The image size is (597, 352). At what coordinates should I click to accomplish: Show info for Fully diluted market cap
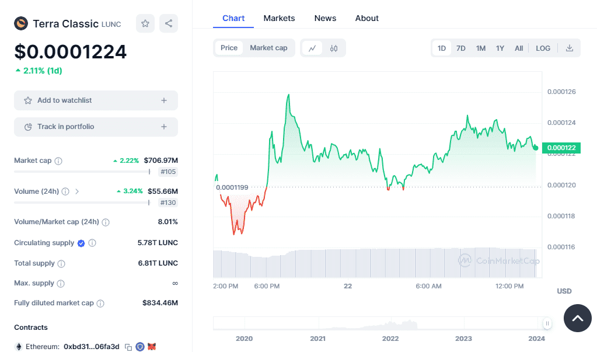tap(100, 303)
